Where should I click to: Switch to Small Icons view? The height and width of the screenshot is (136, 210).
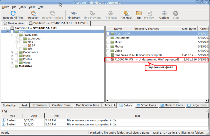pyautogui.click(x=147, y=105)
